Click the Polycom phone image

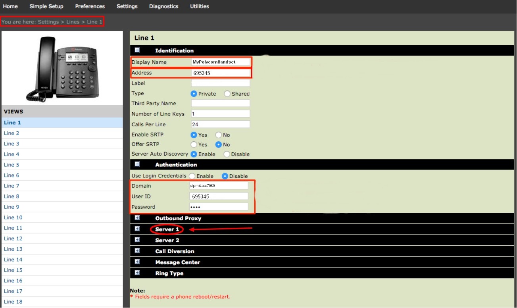62,68
